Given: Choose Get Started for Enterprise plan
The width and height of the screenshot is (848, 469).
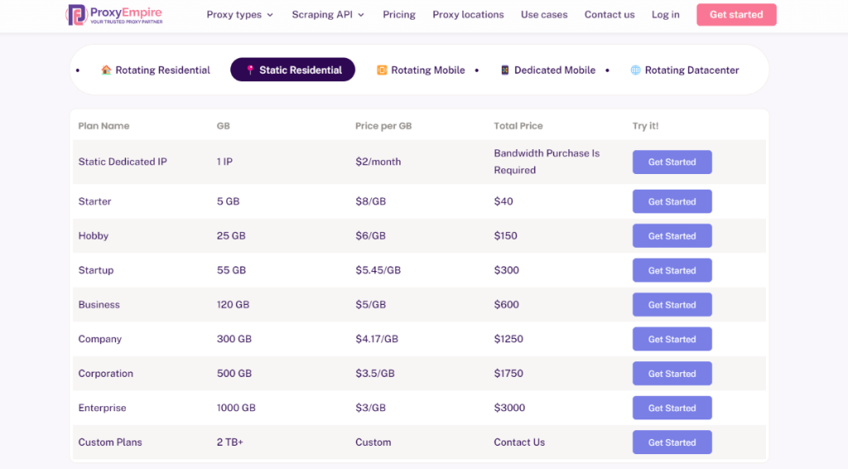Looking at the screenshot, I should (x=672, y=408).
